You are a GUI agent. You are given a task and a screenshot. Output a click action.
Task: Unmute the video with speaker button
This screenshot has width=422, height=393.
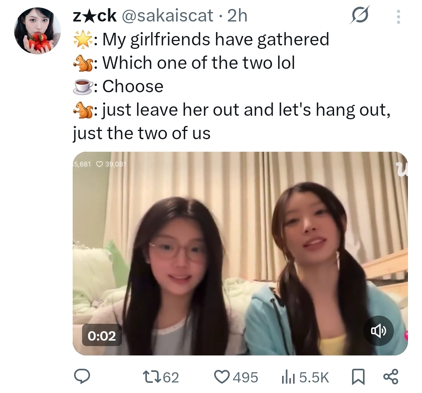378,330
